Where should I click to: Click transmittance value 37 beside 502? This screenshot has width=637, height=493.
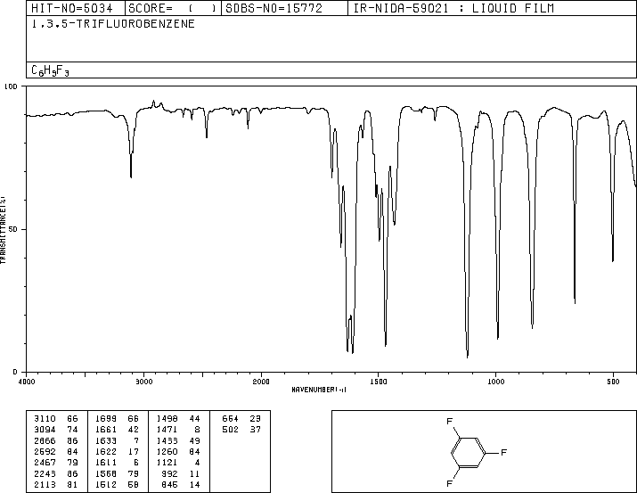(x=256, y=430)
